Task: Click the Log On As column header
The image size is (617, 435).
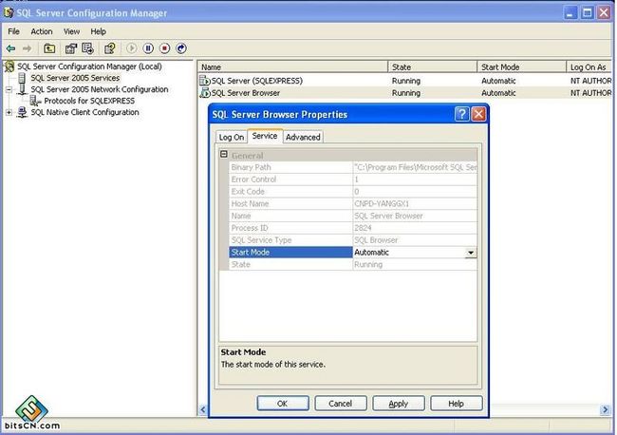Action: (x=589, y=67)
